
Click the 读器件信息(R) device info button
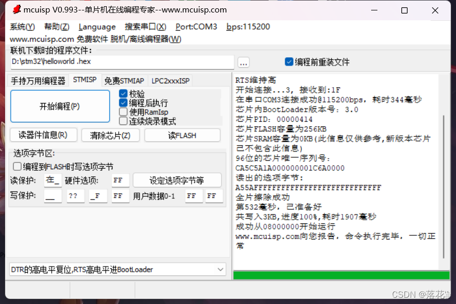[x=43, y=135]
